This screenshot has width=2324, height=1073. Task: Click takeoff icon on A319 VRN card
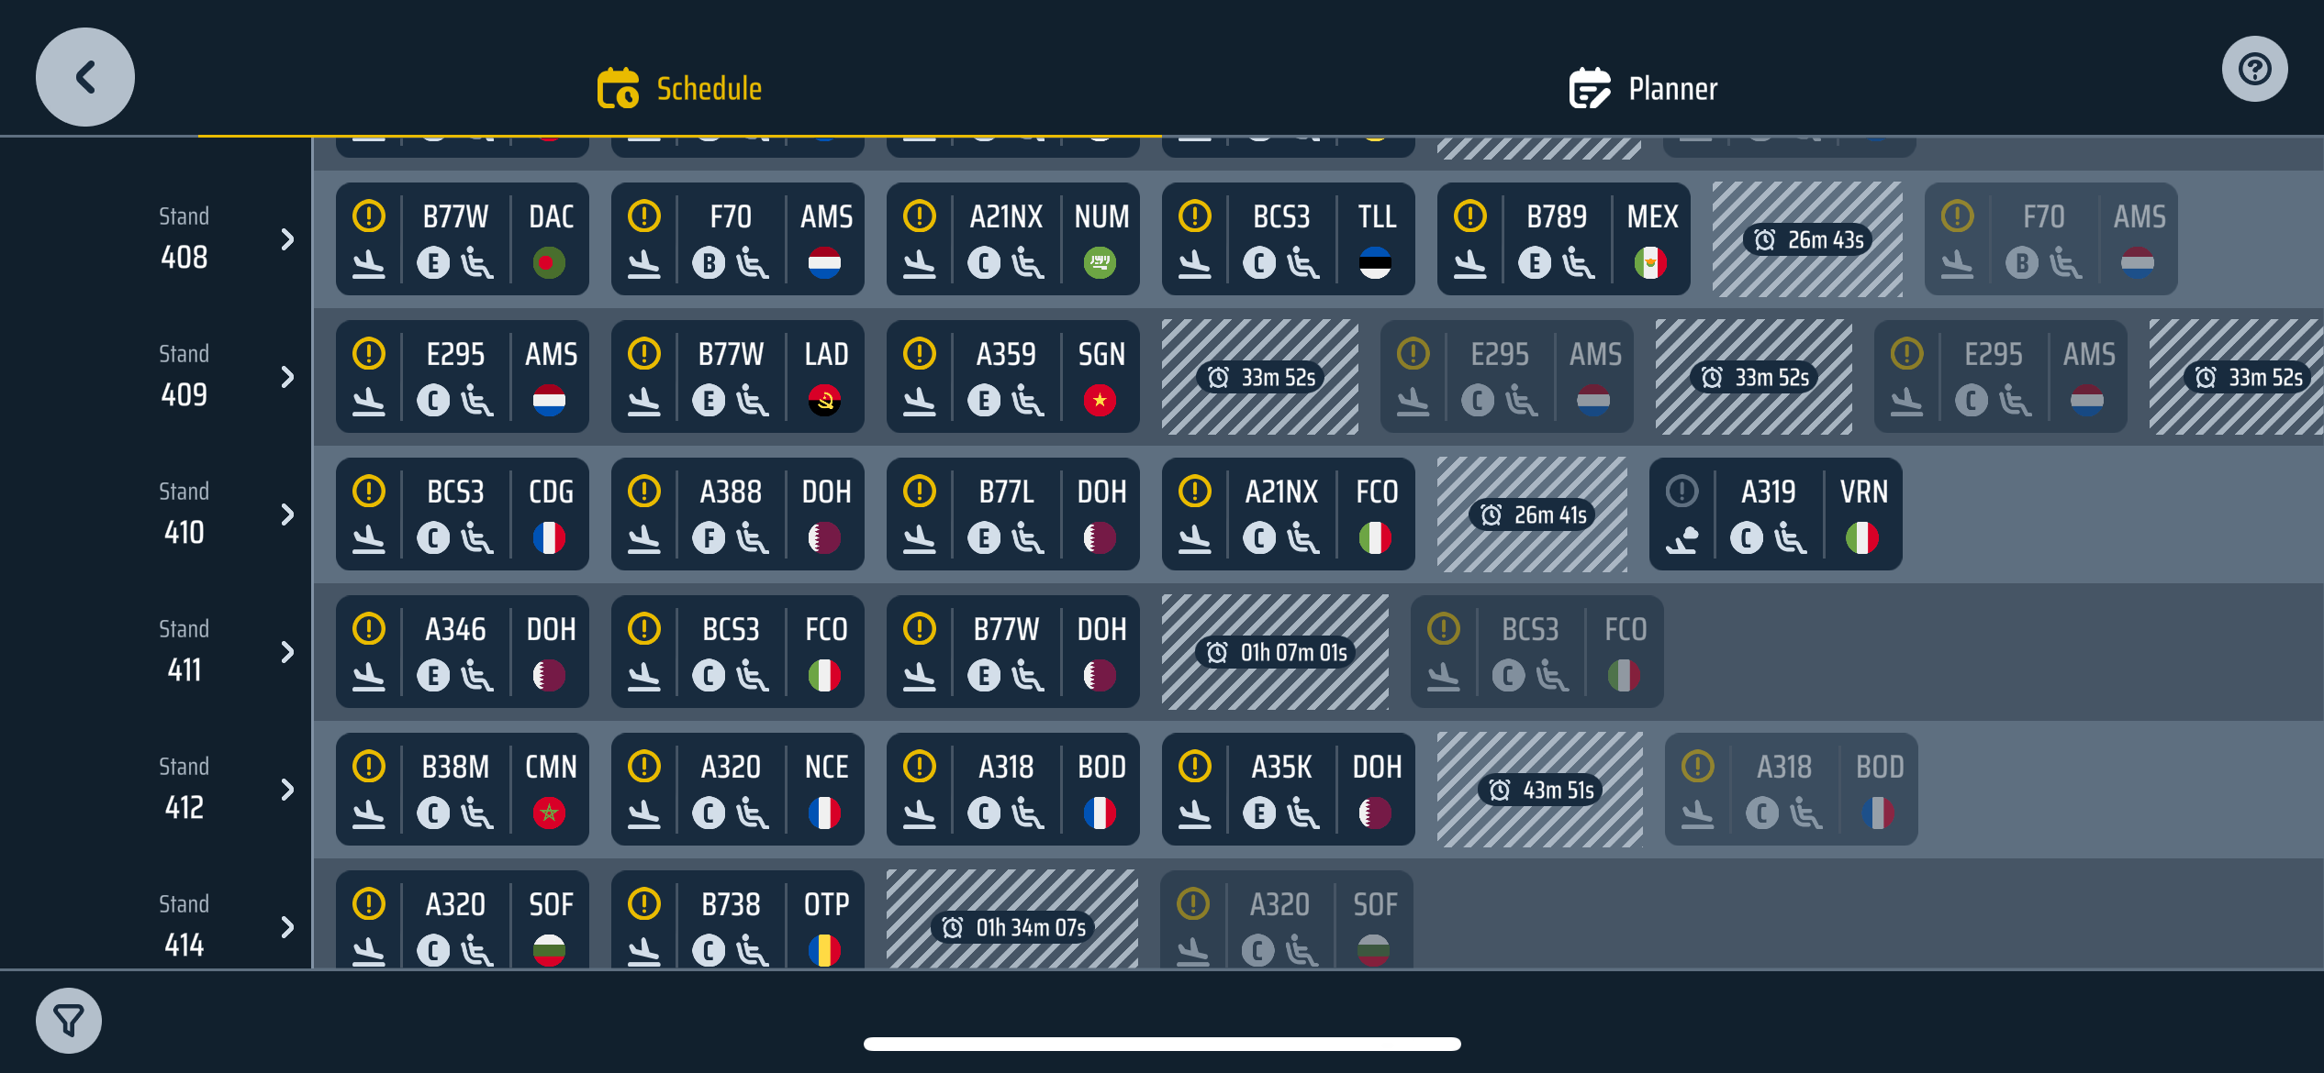pyautogui.click(x=1682, y=538)
